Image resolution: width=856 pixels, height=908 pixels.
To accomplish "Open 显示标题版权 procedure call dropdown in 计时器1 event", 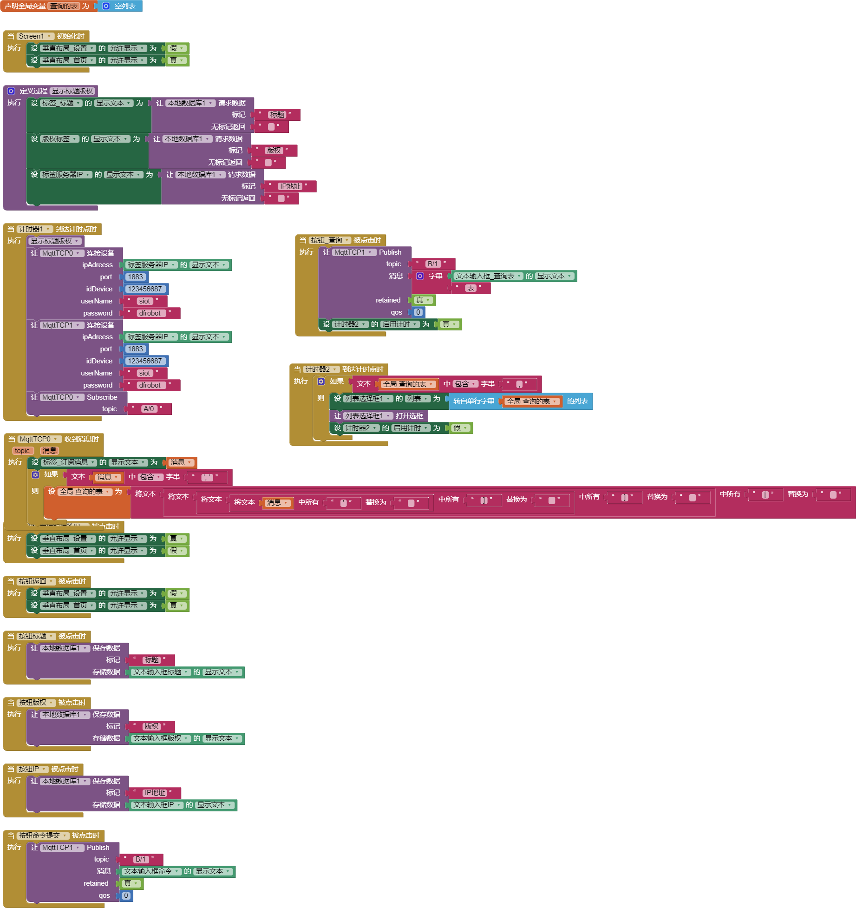I will pos(55,241).
